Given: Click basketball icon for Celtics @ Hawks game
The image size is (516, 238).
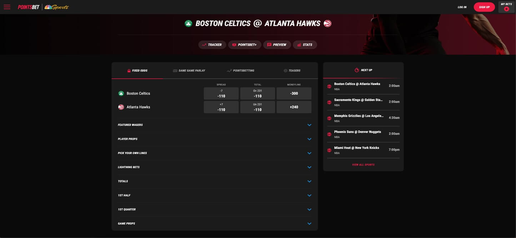Looking at the screenshot, I should pos(329,86).
